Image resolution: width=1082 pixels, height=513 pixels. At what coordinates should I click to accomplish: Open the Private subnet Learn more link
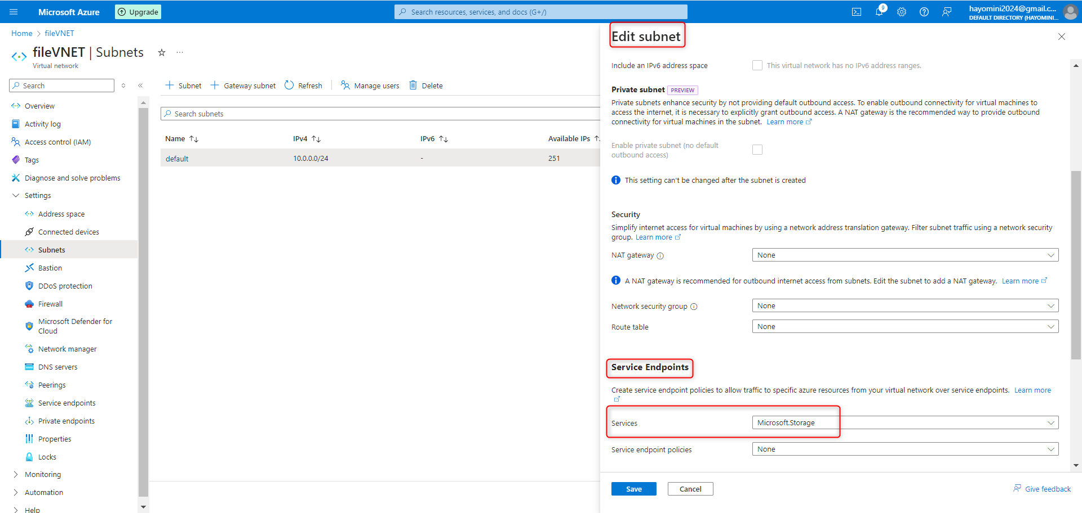click(x=789, y=122)
